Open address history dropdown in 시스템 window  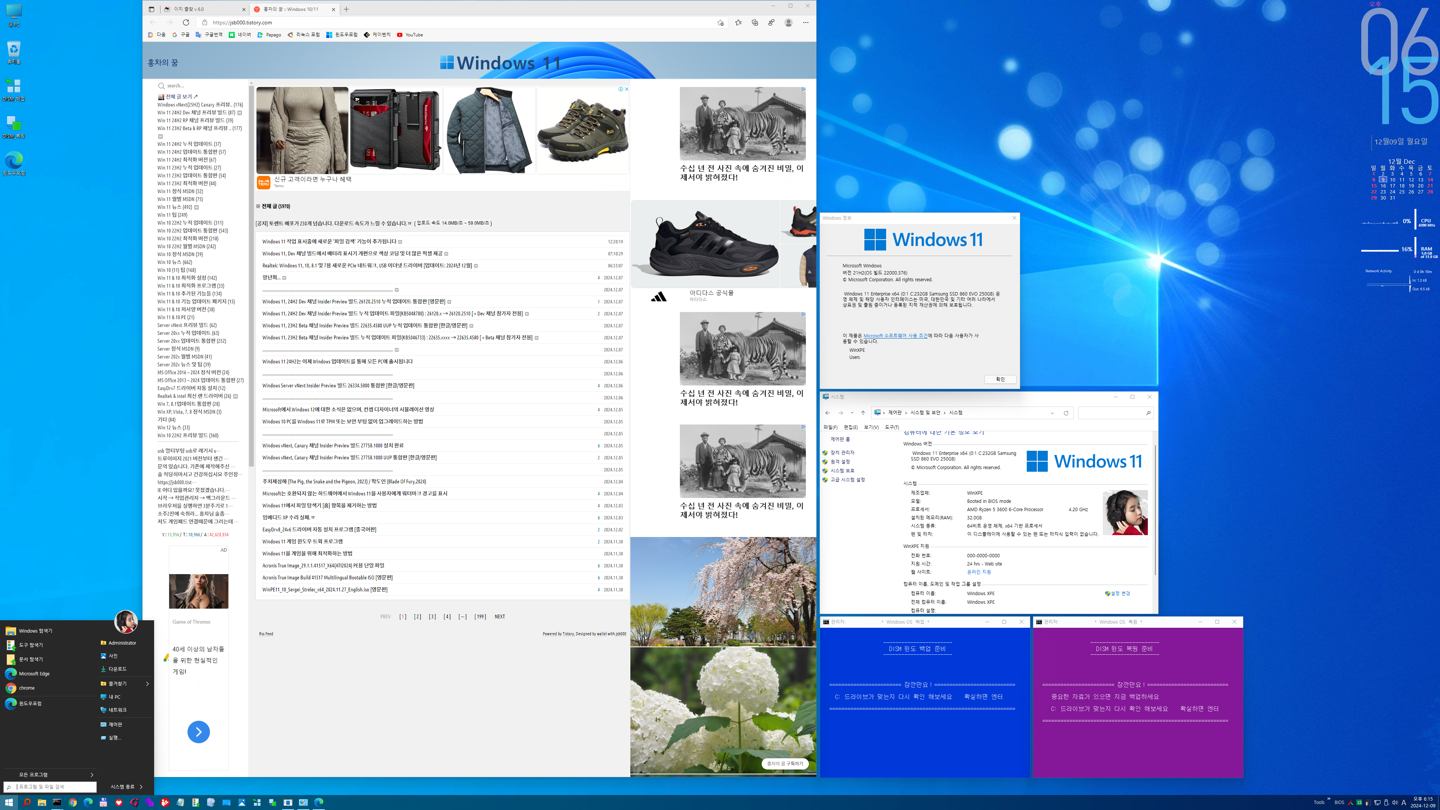(x=1052, y=413)
